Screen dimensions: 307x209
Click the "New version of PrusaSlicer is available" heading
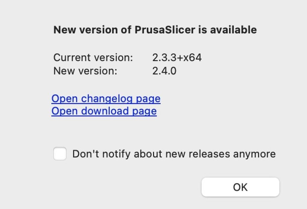click(155, 30)
